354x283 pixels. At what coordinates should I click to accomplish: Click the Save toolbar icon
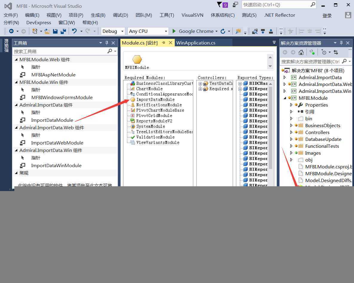pyautogui.click(x=55, y=31)
